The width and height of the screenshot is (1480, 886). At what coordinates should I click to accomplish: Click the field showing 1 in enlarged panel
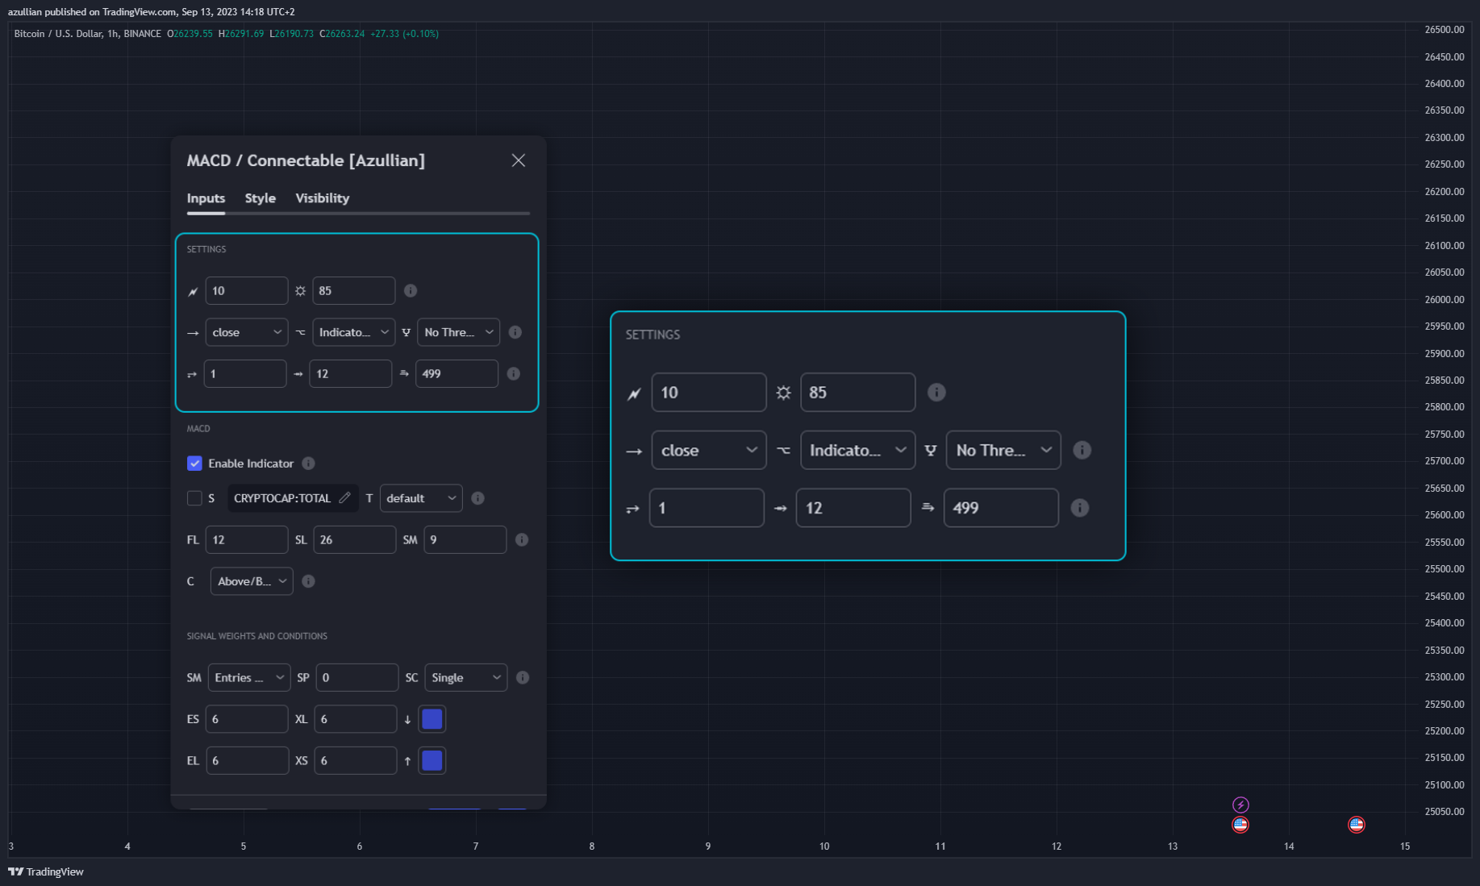[707, 508]
